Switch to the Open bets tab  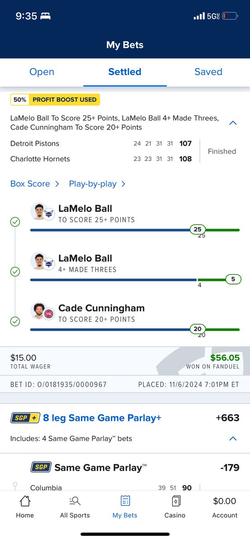pos(42,72)
